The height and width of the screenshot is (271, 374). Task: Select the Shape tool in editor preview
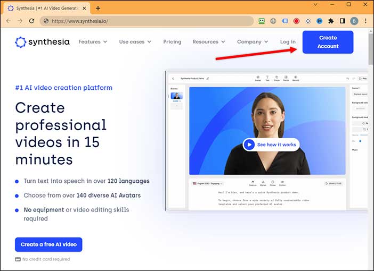coord(277,79)
